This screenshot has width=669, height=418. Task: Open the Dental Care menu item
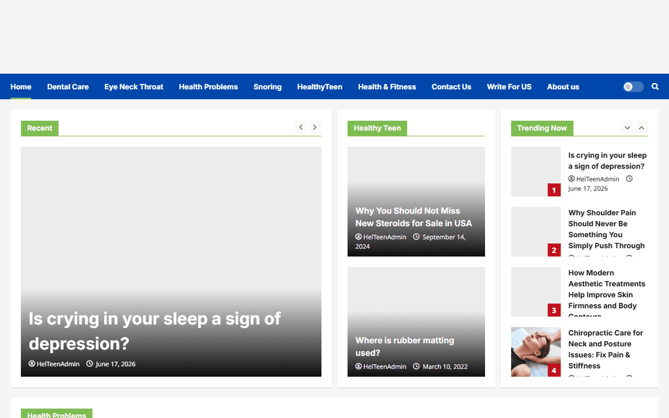pyautogui.click(x=68, y=87)
